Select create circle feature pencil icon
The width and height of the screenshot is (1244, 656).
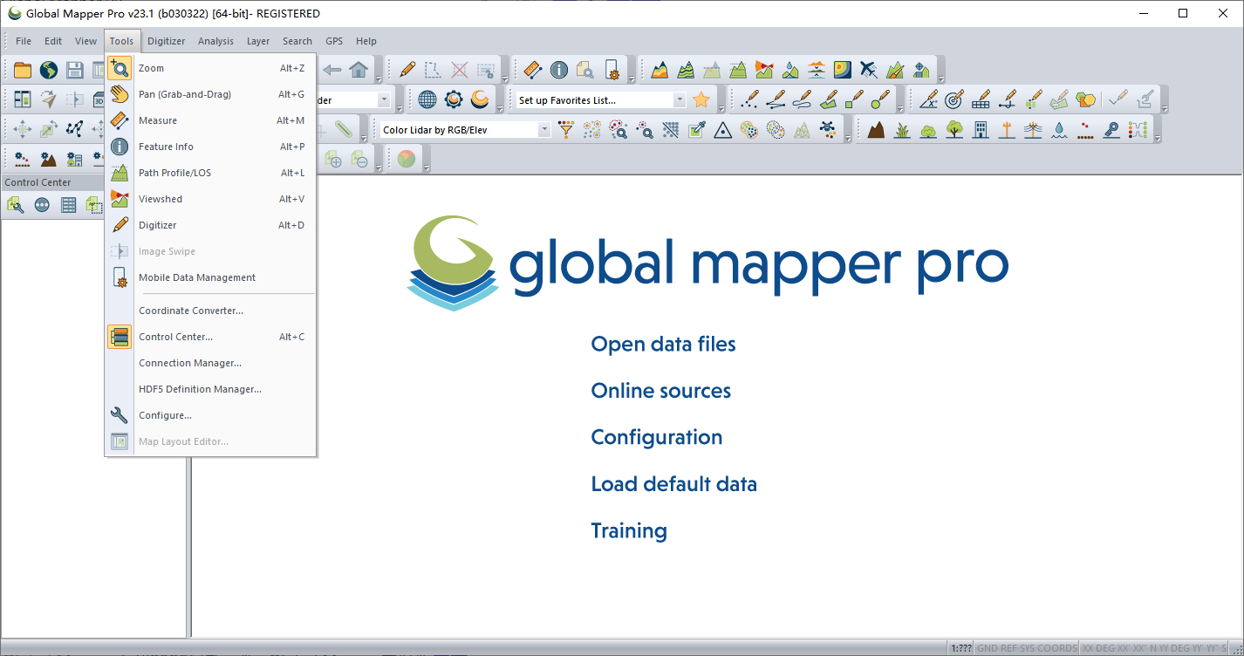[882, 99]
